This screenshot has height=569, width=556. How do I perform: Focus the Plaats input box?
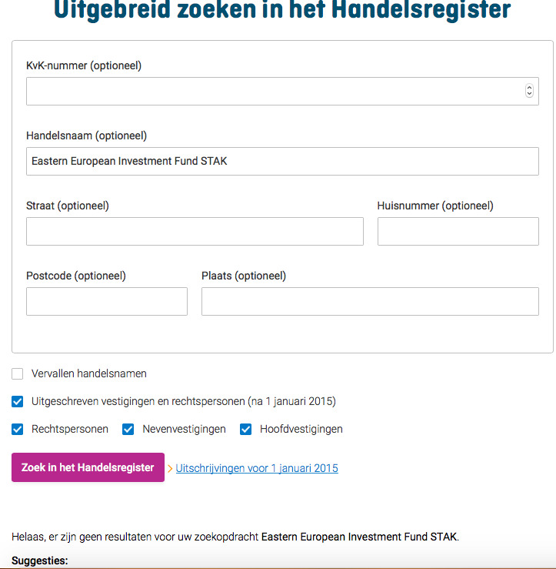point(370,302)
